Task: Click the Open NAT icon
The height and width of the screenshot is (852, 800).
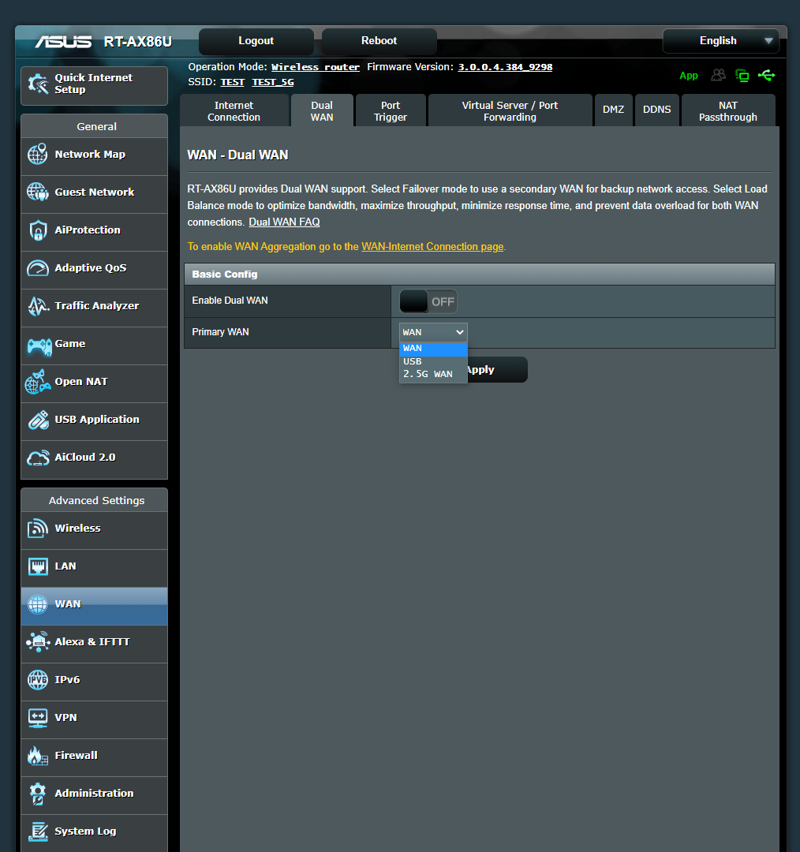Action: (37, 382)
